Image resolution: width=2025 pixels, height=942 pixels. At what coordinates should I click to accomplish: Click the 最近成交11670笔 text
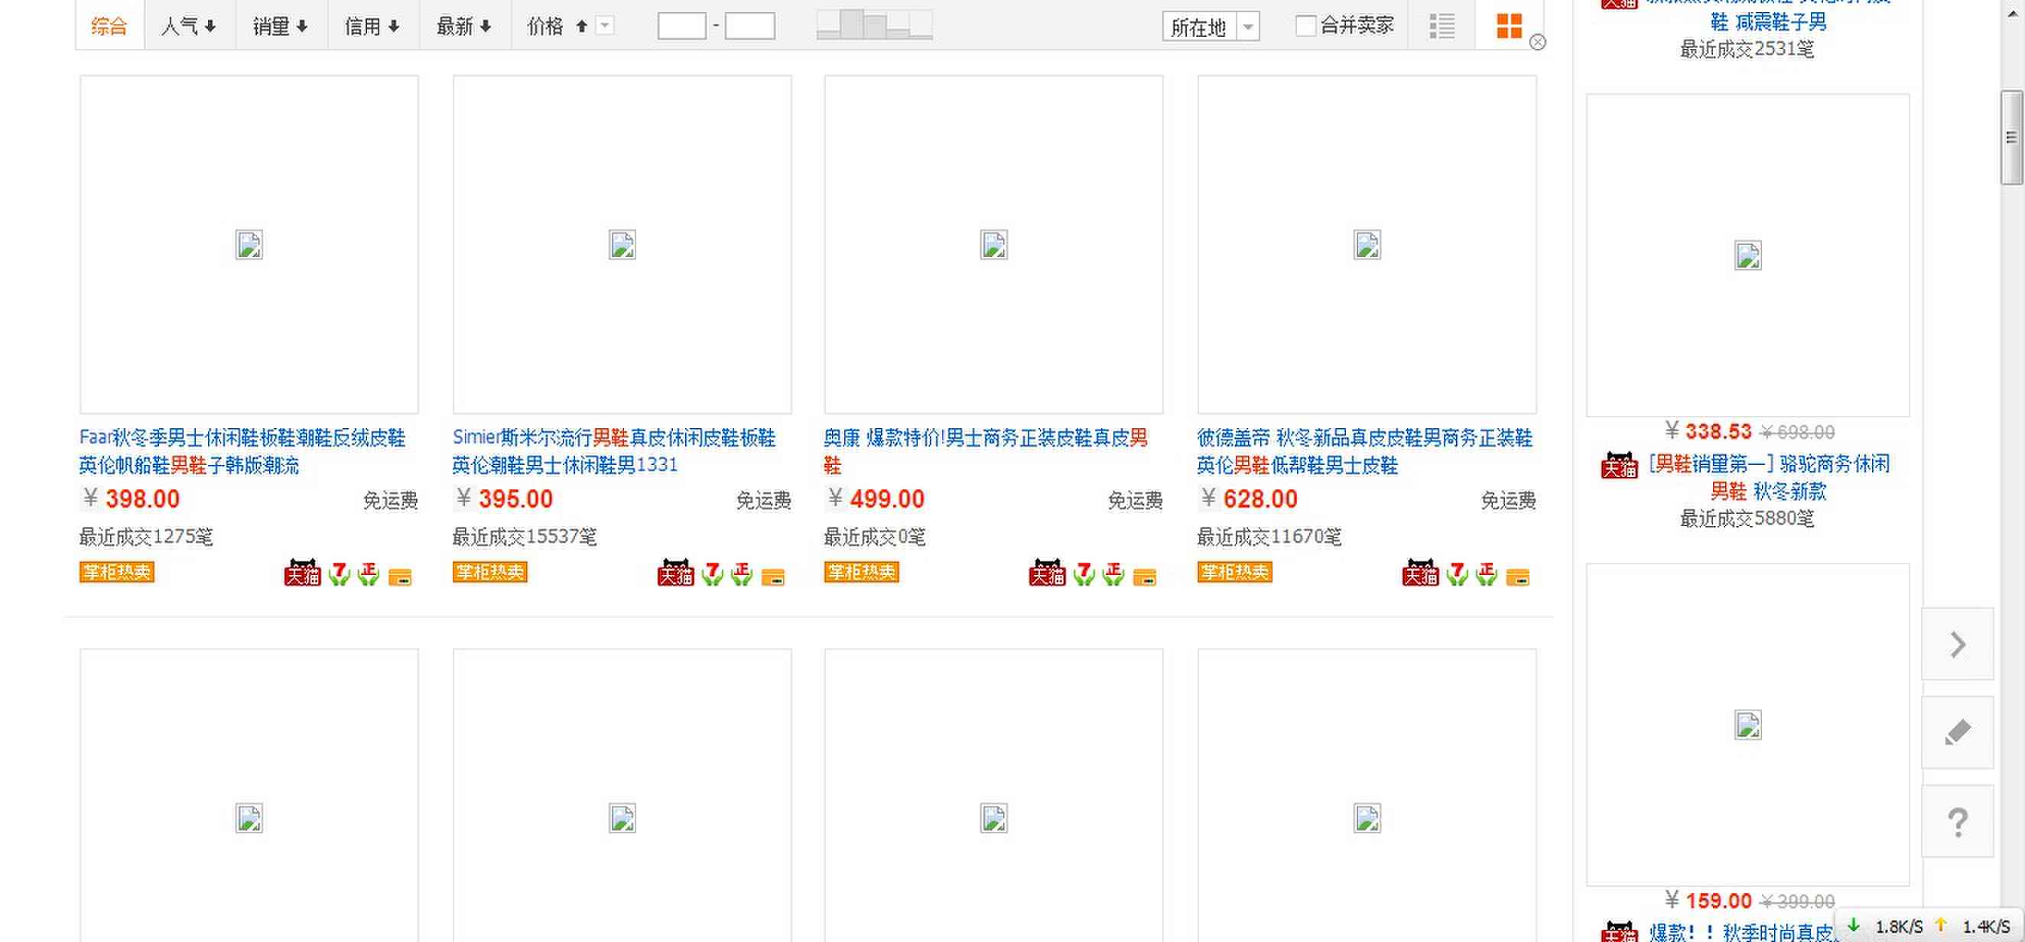1269,537
